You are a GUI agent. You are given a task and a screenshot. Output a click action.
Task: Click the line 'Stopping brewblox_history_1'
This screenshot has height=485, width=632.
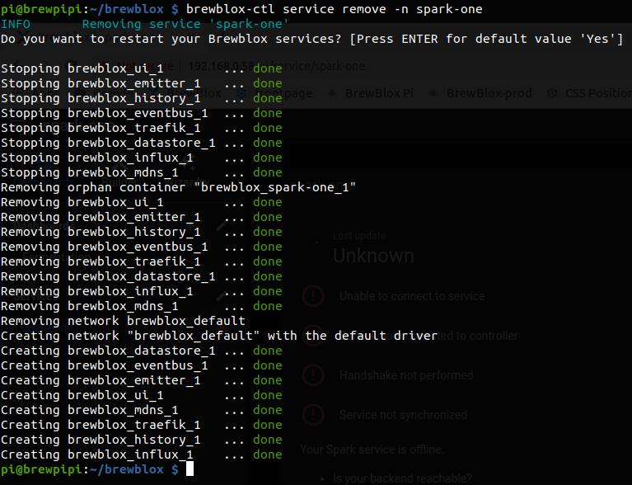[142, 98]
